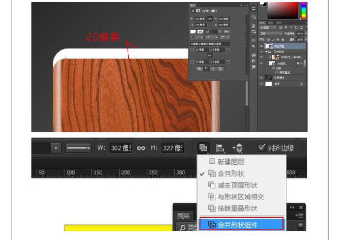This screenshot has height=240, width=339.
Task: Toggle the 对齐边缘 checkbox
Action: pos(262,148)
